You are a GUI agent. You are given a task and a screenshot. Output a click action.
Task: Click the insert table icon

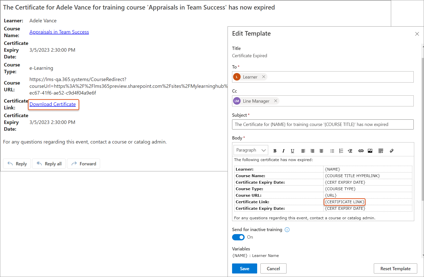pyautogui.click(x=381, y=151)
